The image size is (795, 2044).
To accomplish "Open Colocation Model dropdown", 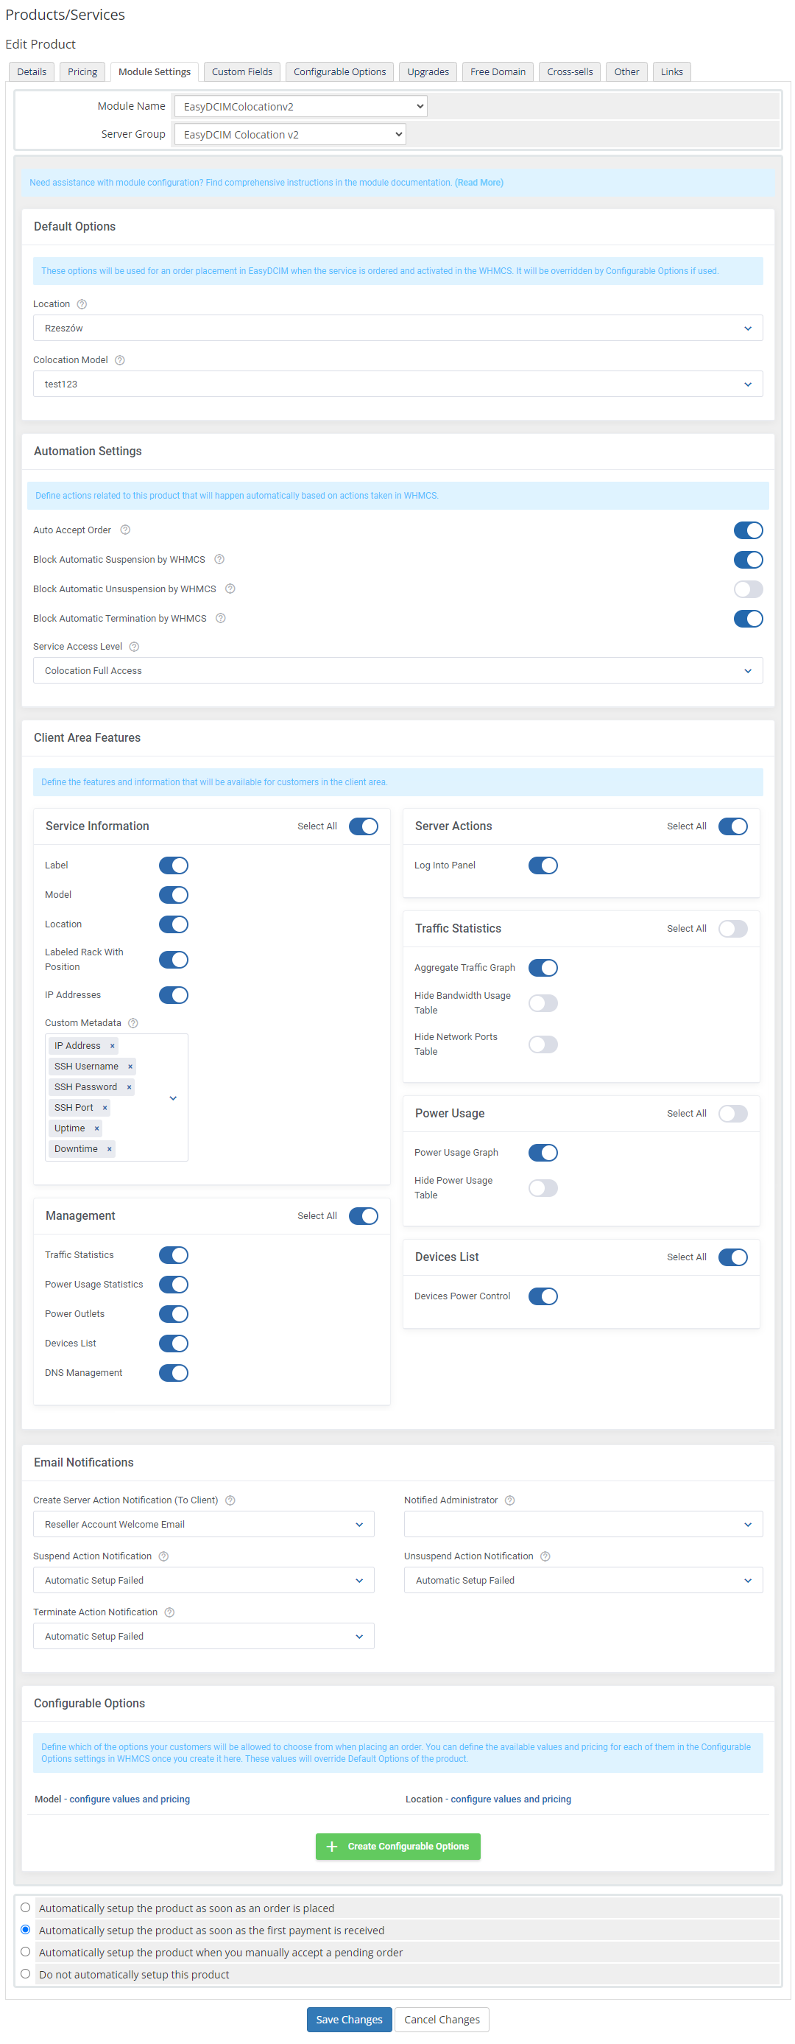I will click(x=398, y=384).
